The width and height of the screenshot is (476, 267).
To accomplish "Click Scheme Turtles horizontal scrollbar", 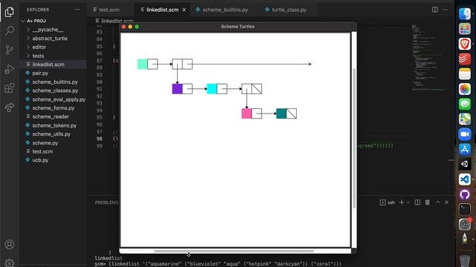I will click(x=234, y=251).
